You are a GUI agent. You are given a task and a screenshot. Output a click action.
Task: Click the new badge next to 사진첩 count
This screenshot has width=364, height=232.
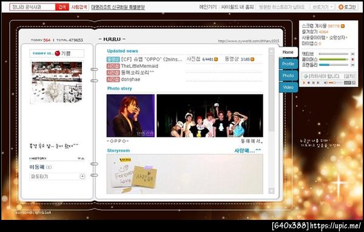pyautogui.click(x=216, y=59)
